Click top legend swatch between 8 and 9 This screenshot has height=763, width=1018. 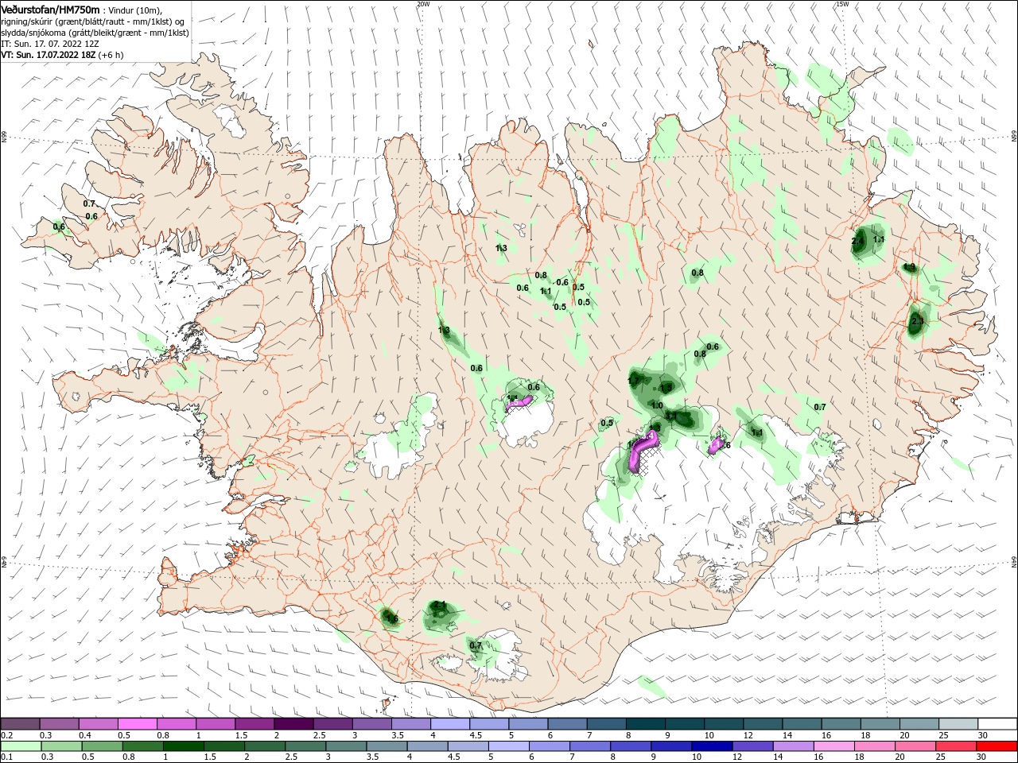pos(646,724)
